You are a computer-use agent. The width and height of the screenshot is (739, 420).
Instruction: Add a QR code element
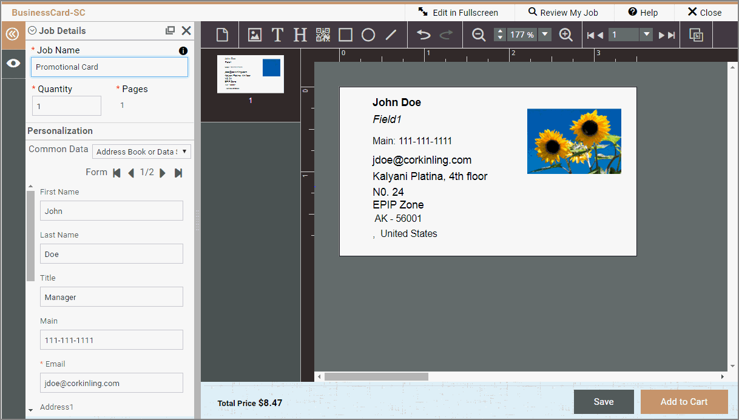coord(323,35)
